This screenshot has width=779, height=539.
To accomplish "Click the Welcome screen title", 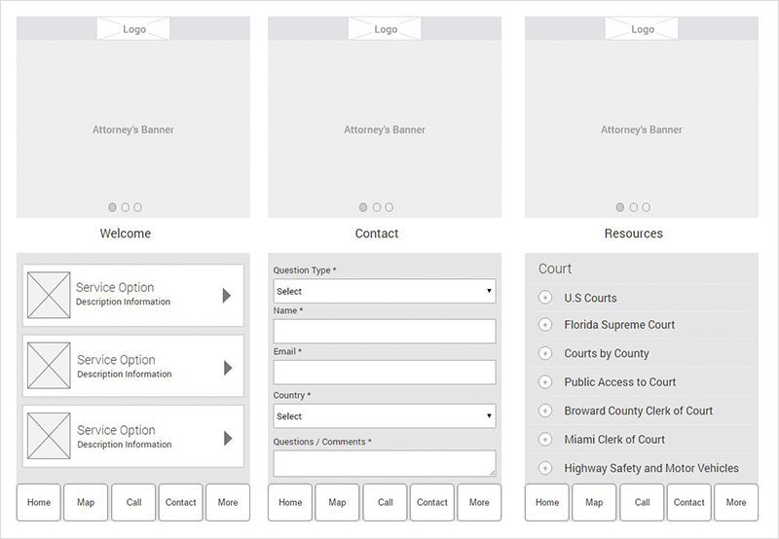I will point(126,234).
